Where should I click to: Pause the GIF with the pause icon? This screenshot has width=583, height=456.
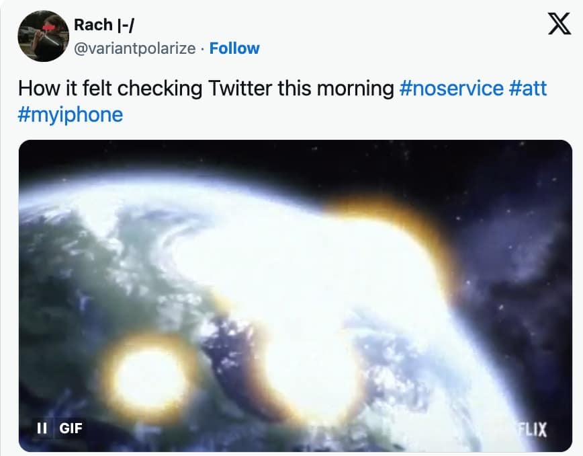tap(42, 427)
